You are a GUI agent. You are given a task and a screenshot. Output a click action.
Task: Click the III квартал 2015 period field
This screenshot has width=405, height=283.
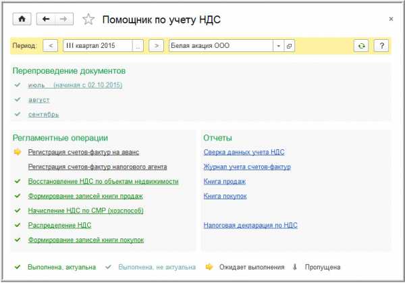(97, 45)
